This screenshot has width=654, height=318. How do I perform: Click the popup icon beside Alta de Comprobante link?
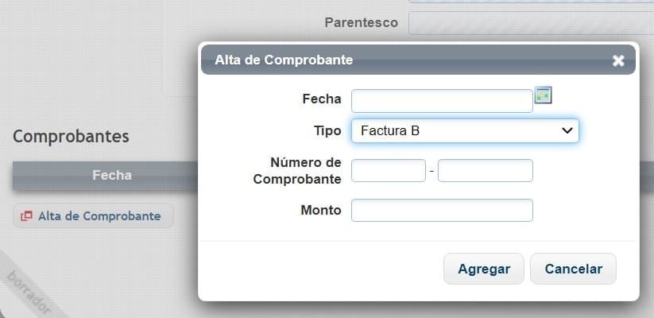[x=26, y=216]
